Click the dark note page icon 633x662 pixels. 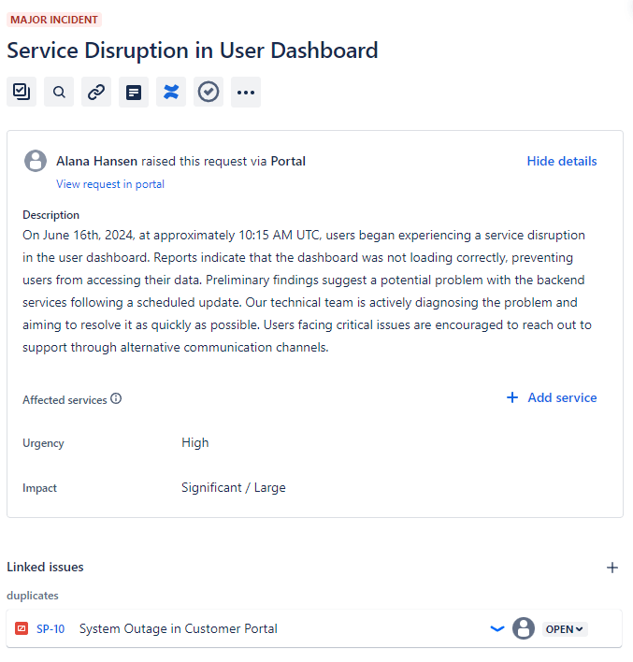coord(134,92)
